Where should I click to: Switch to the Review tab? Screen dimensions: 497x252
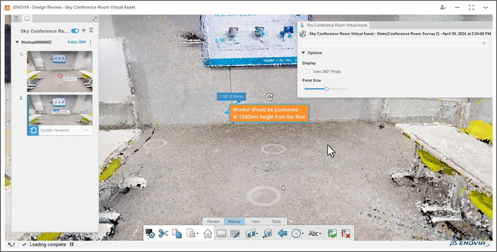213,221
